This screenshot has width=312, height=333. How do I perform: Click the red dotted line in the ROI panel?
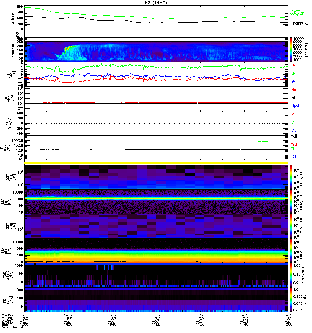point(156,35)
